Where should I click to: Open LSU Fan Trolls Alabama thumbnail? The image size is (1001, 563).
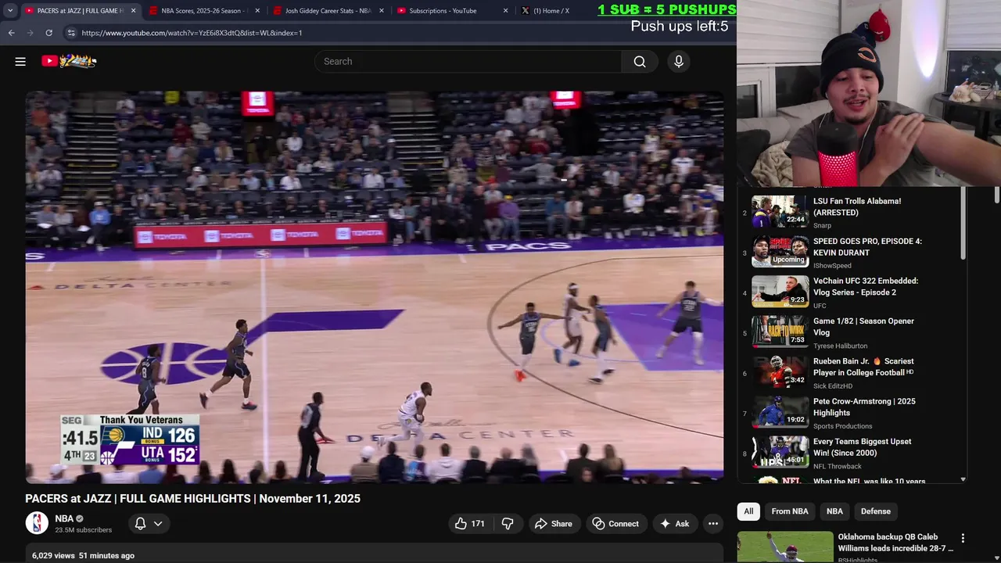[x=780, y=211]
